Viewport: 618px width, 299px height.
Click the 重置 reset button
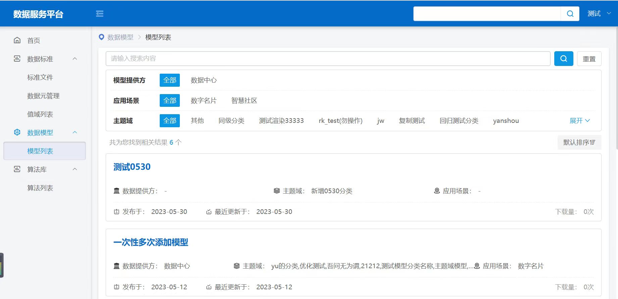pyautogui.click(x=589, y=59)
